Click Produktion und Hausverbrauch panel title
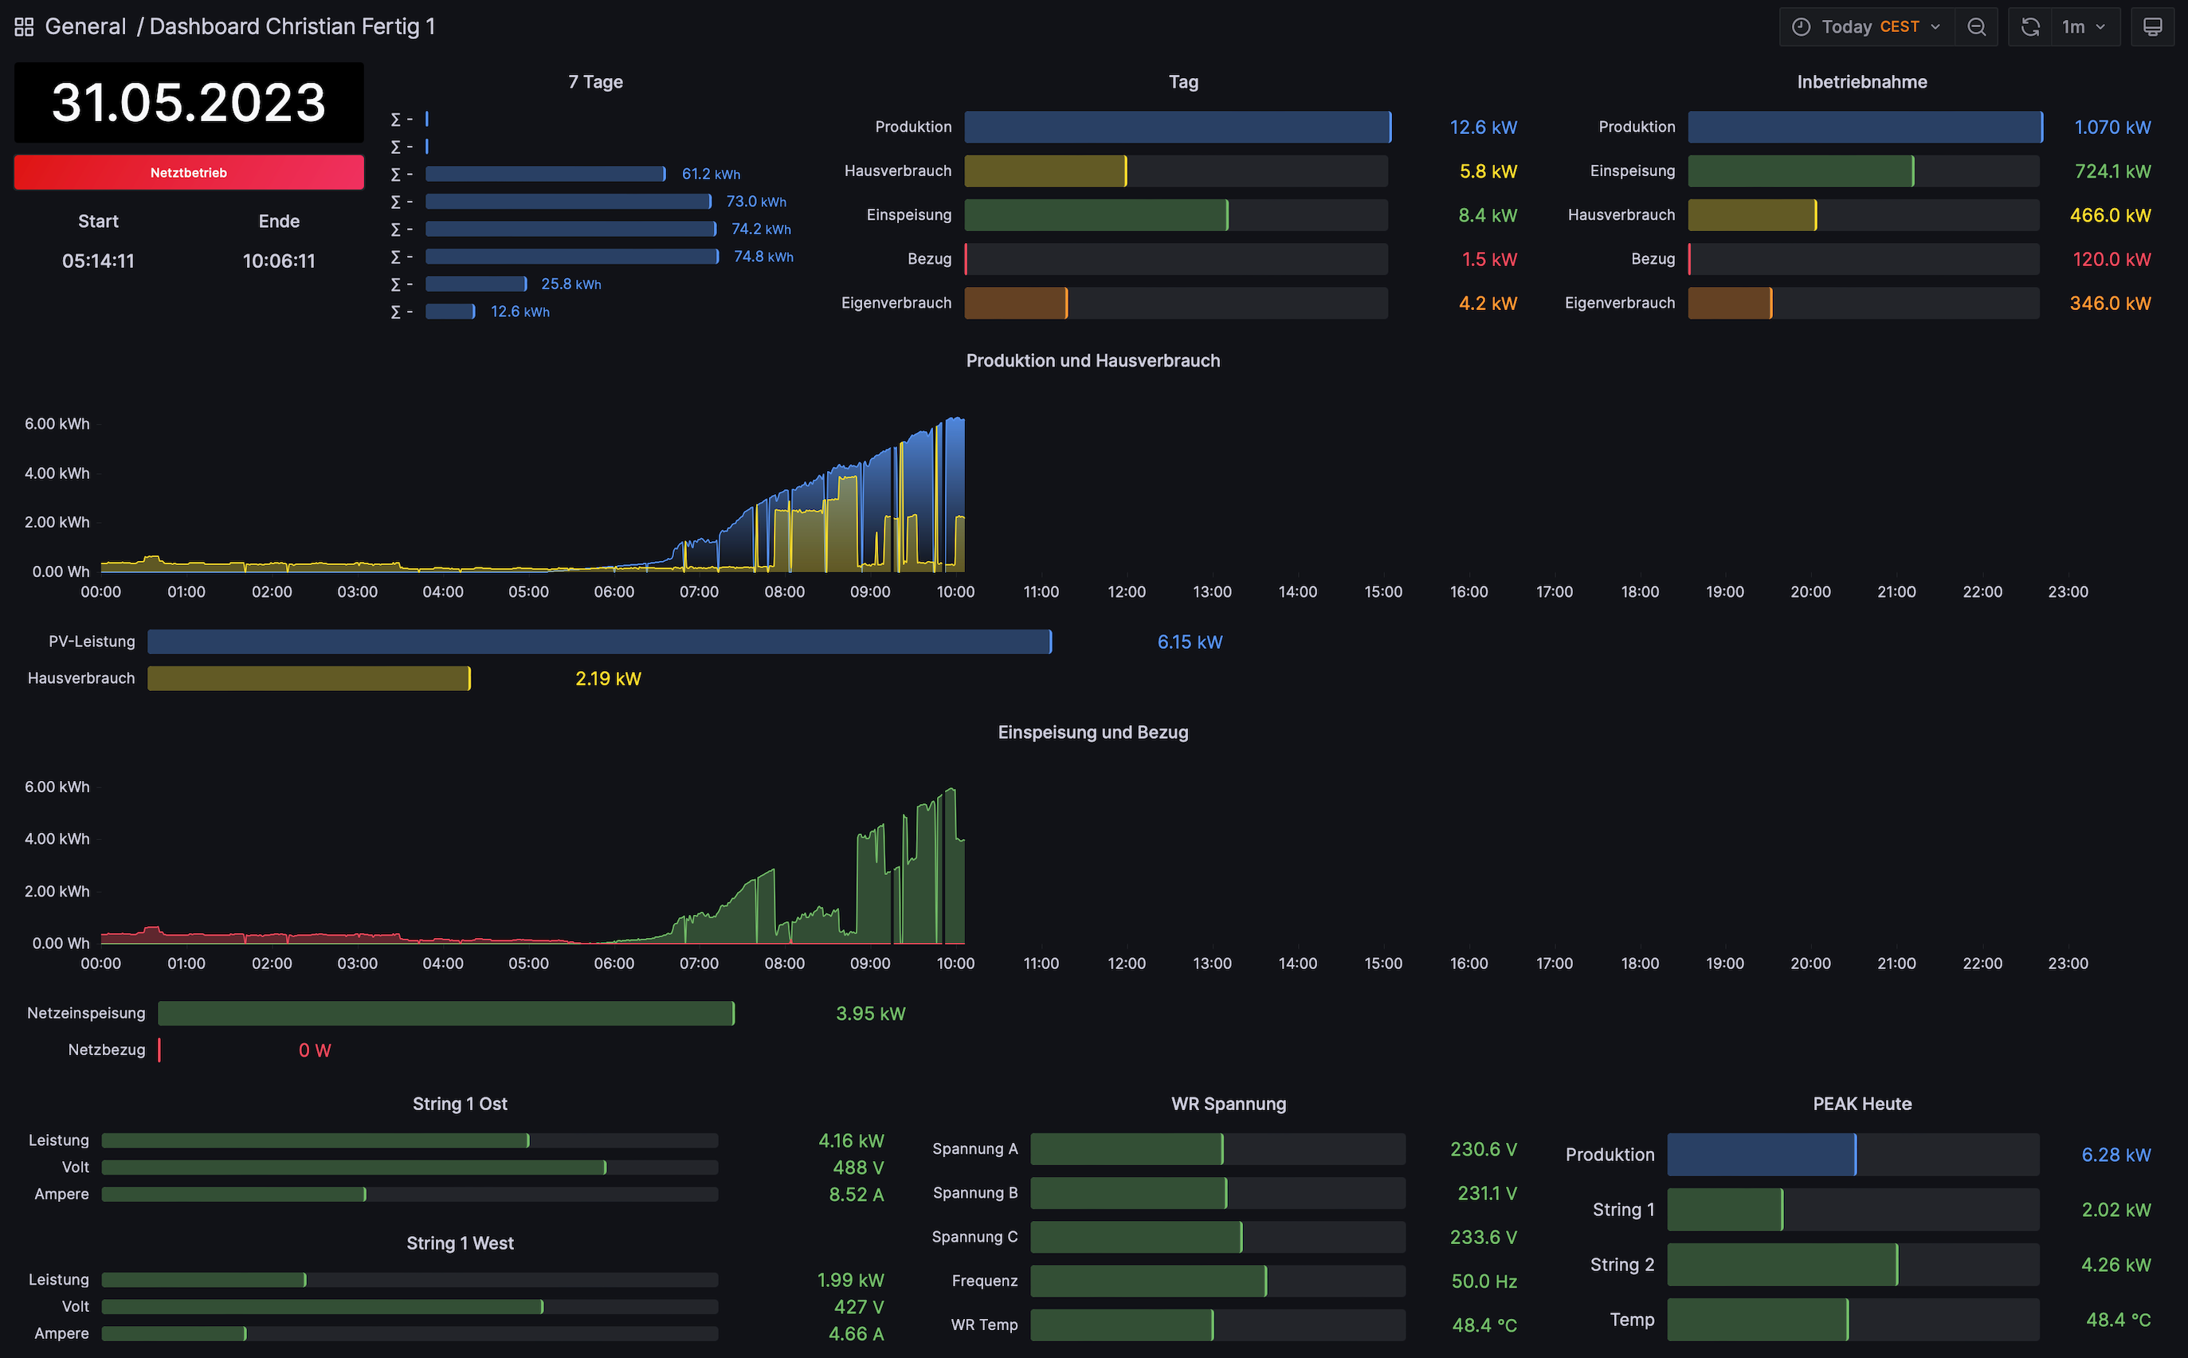 1092,360
